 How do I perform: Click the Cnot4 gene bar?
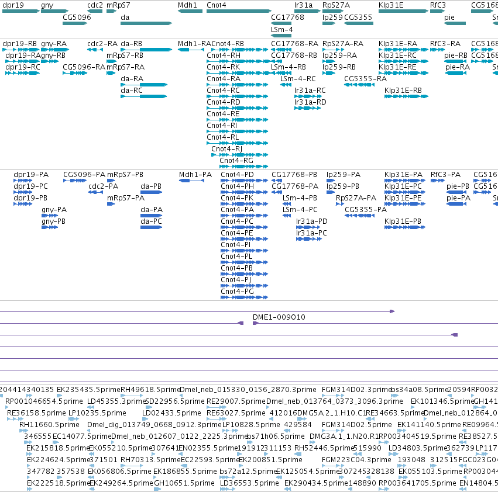[x=239, y=11]
